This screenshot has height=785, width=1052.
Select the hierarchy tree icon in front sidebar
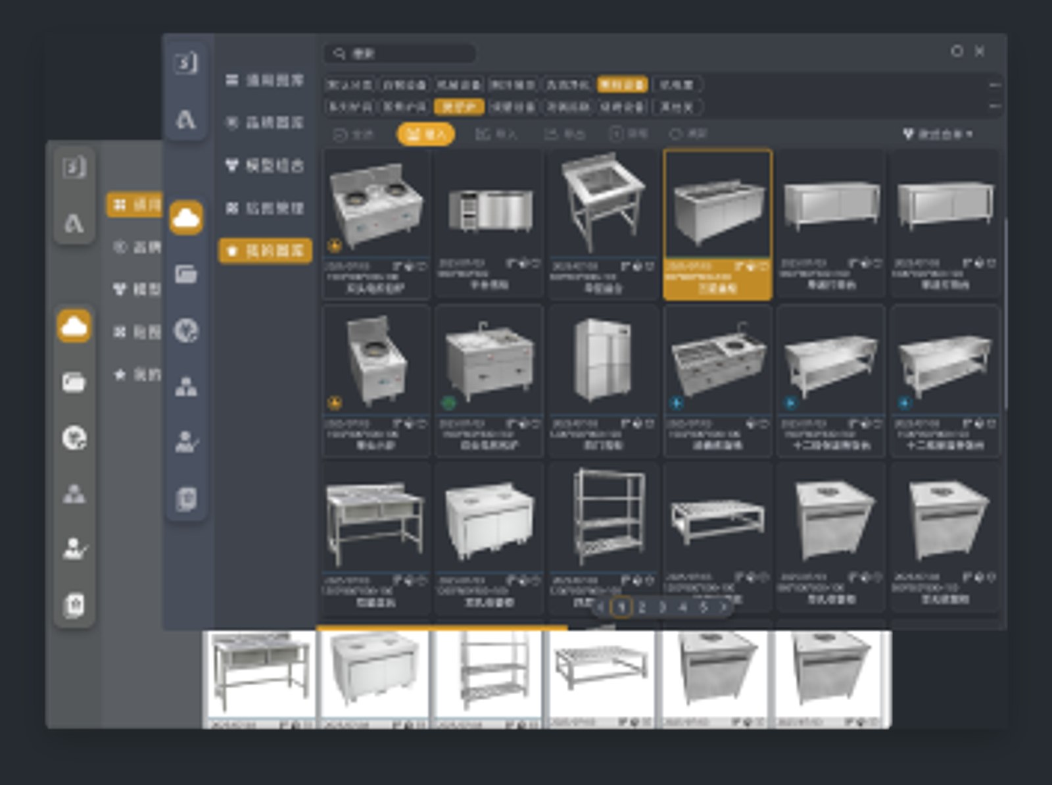point(186,386)
